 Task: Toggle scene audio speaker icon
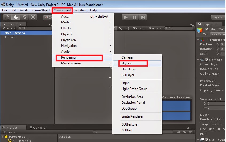click(x=127, y=28)
